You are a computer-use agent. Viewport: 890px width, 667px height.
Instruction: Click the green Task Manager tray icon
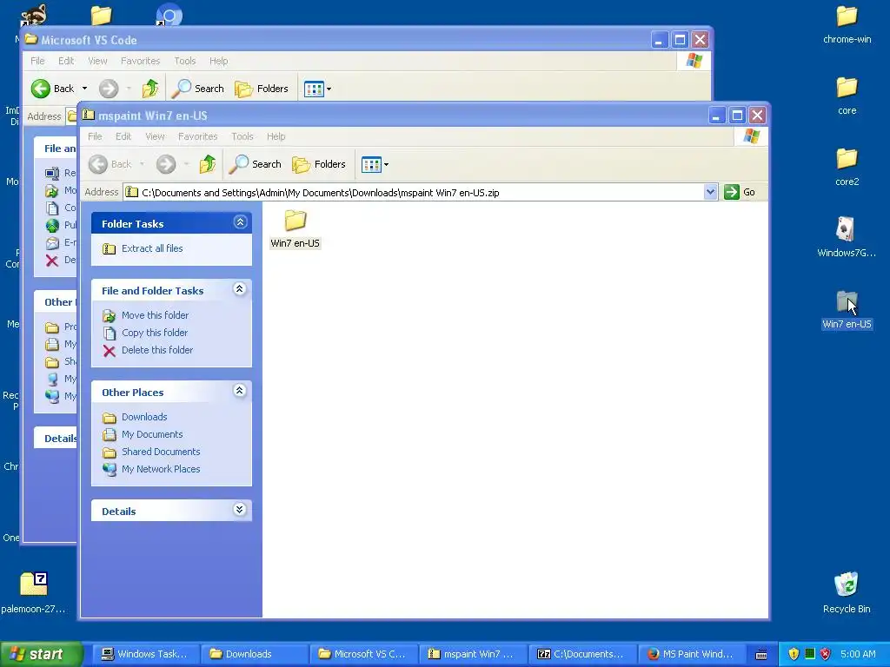tap(810, 654)
